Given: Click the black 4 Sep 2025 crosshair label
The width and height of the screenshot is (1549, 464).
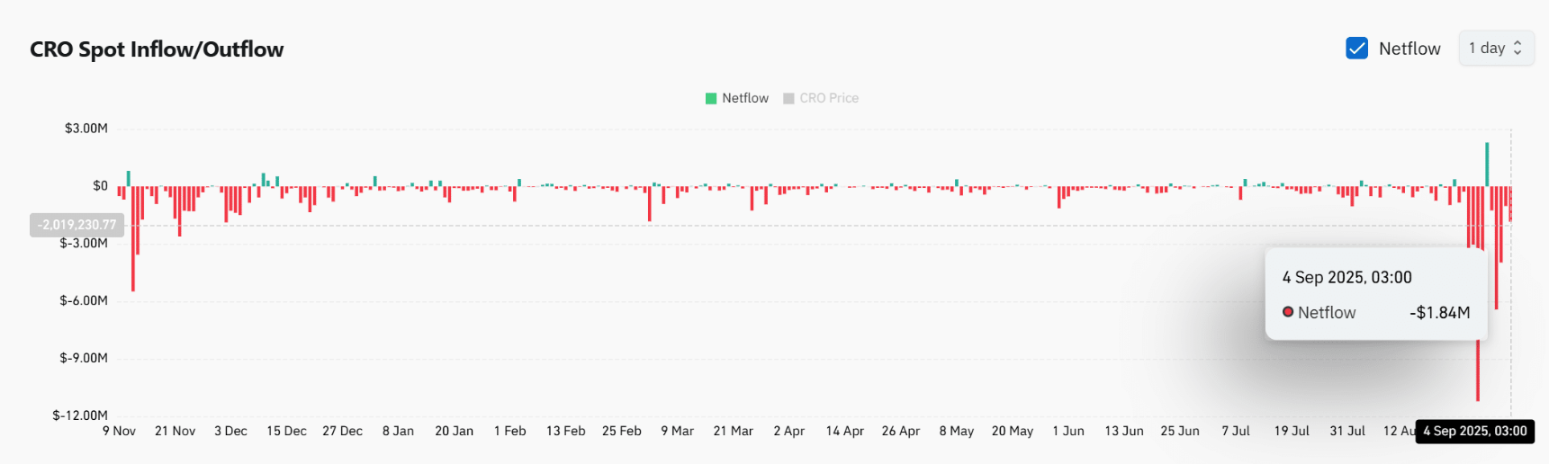Looking at the screenshot, I should (1474, 432).
